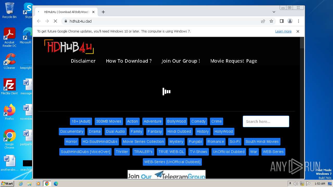The image size is (333, 187).
Task: Click the address bar URL hdhub4u.dad
Action: [81, 21]
